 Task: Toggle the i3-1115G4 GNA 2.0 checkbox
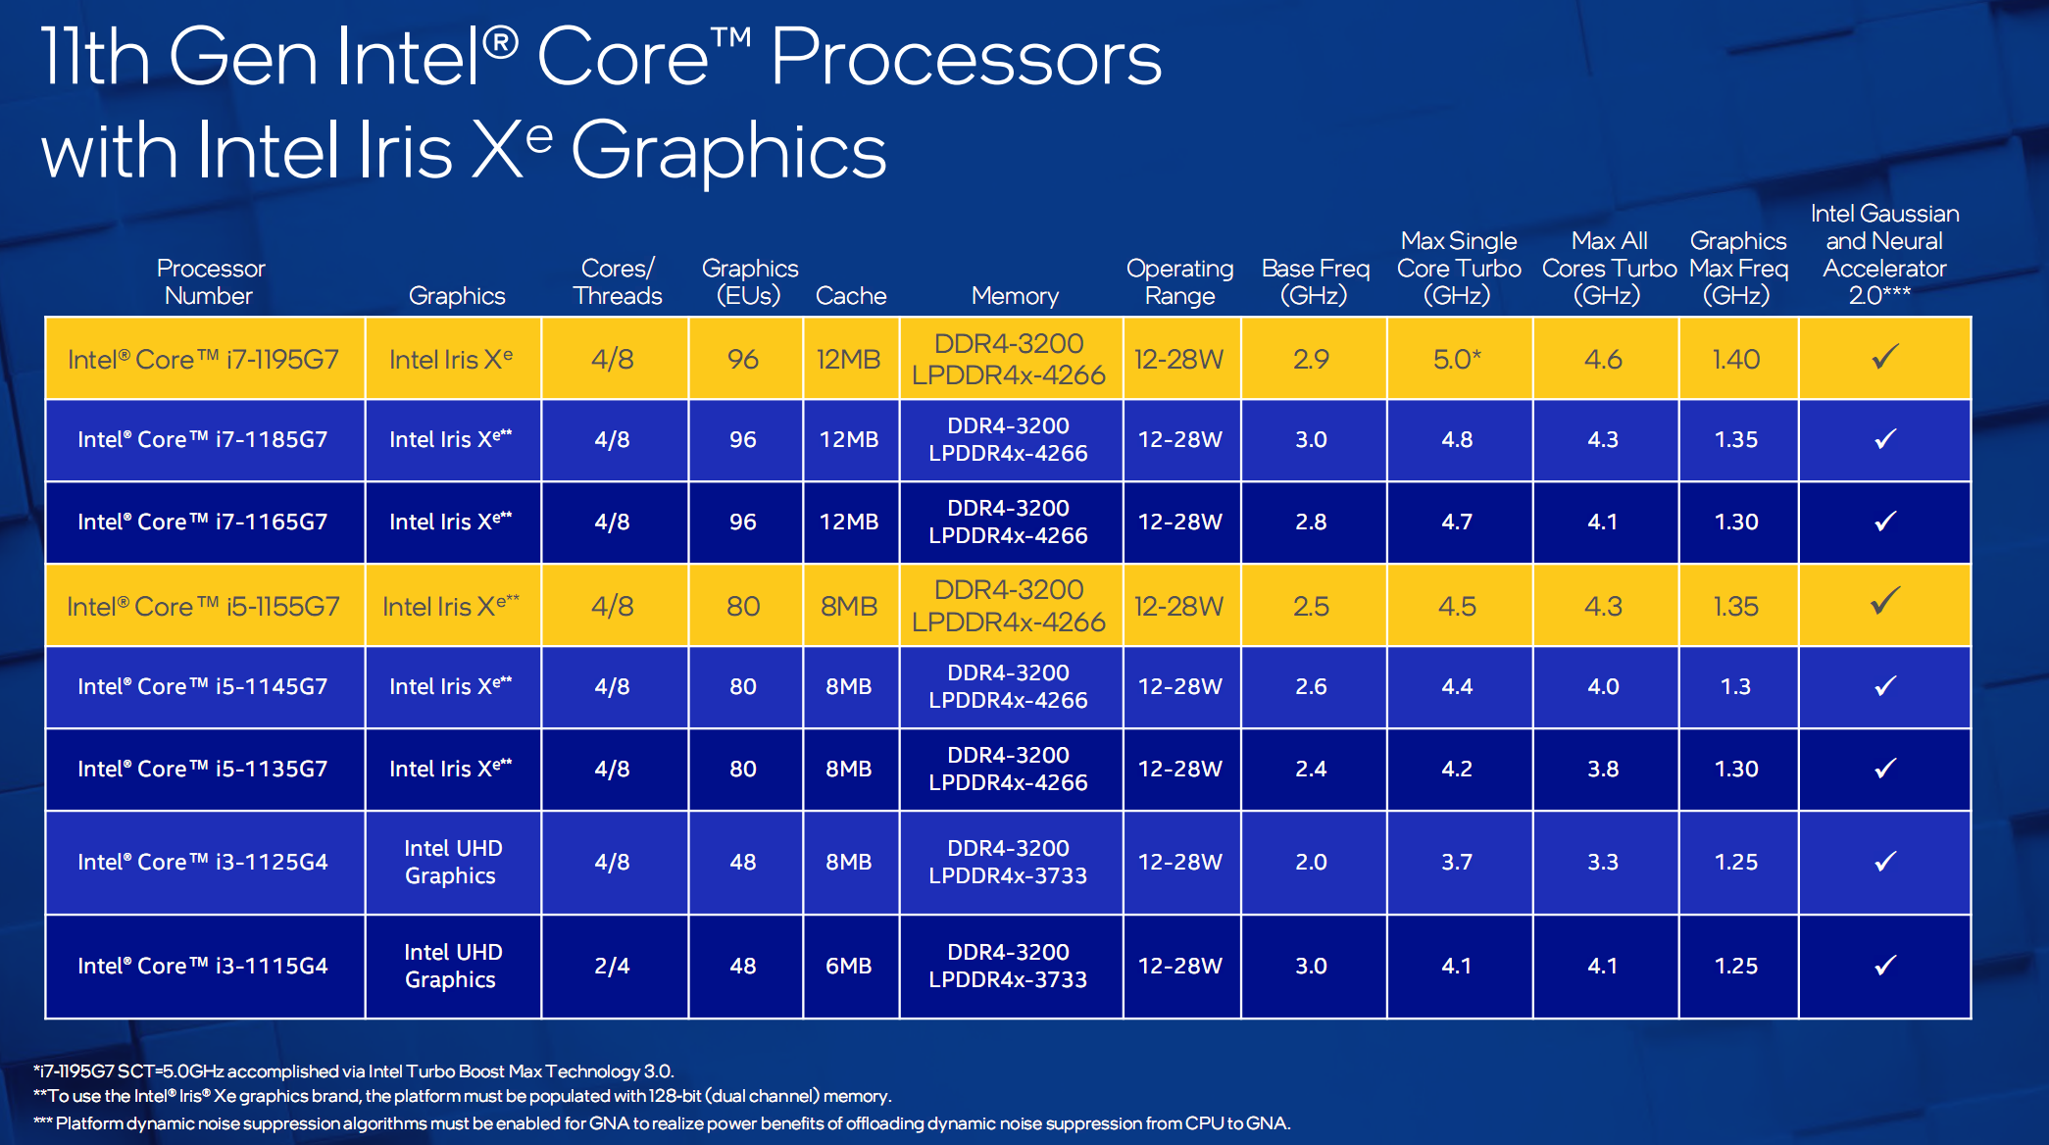point(1890,964)
